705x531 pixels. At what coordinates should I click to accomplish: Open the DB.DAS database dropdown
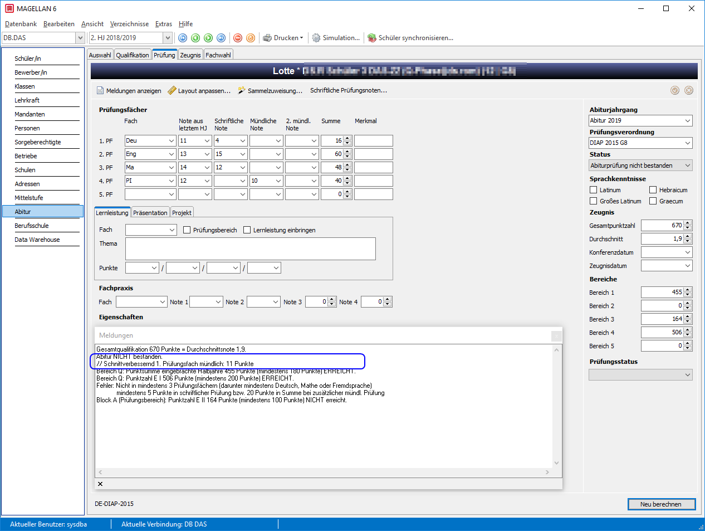(x=80, y=38)
